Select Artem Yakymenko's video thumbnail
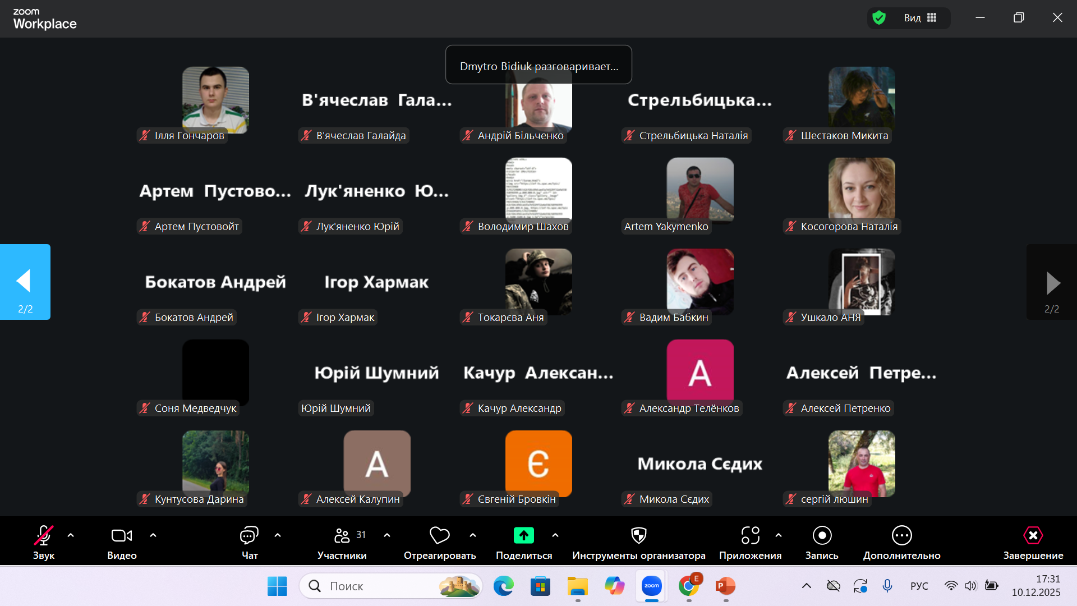1077x606 pixels. coord(699,190)
